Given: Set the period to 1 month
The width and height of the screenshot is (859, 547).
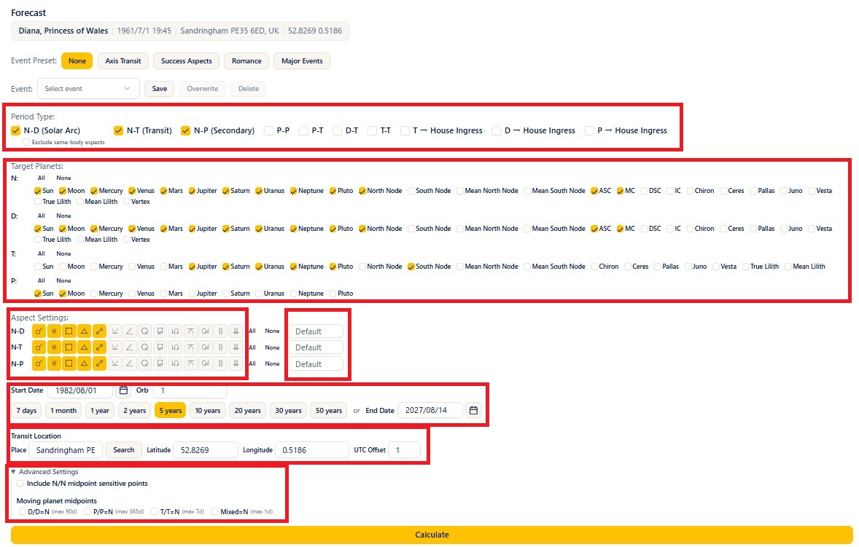Looking at the screenshot, I should [x=63, y=410].
